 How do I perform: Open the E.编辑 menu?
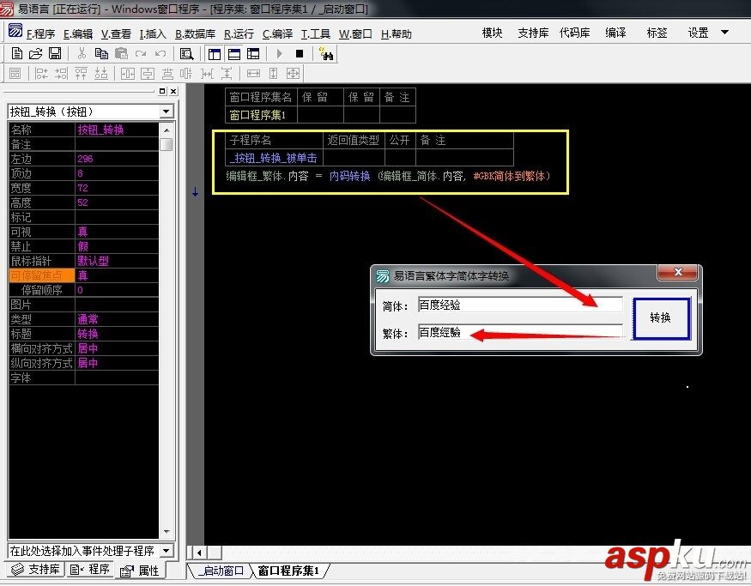[x=78, y=34]
